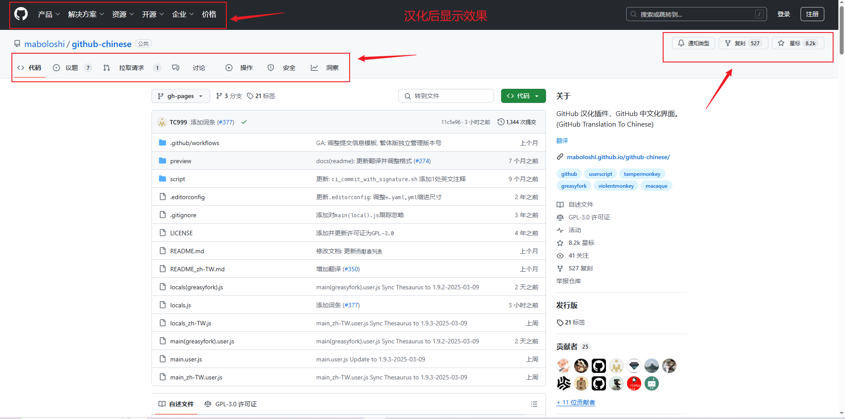
Task: Open the 价格 page
Action: pos(209,14)
